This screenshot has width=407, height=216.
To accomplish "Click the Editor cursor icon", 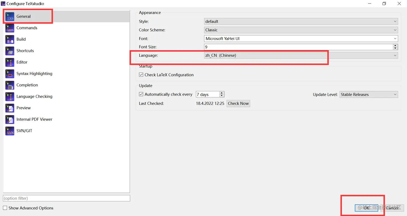I will click(x=10, y=62).
